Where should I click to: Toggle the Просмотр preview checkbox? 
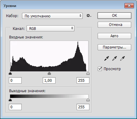tap(100, 69)
